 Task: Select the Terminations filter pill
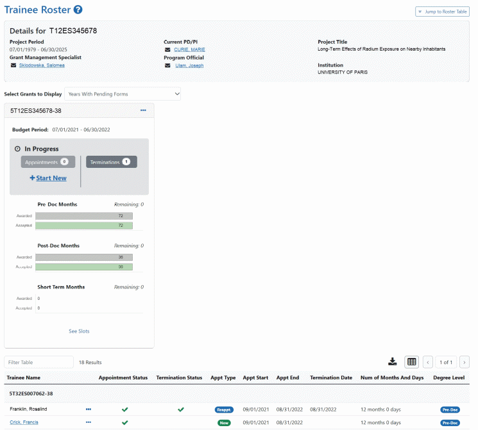112,162
